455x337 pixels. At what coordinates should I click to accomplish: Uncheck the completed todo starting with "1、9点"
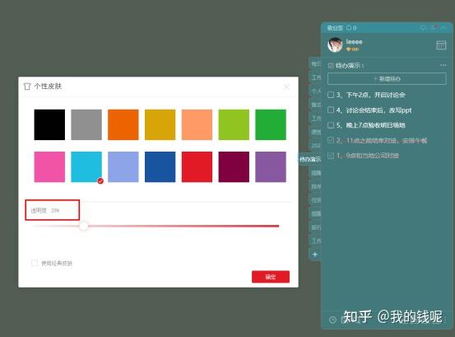coord(331,156)
